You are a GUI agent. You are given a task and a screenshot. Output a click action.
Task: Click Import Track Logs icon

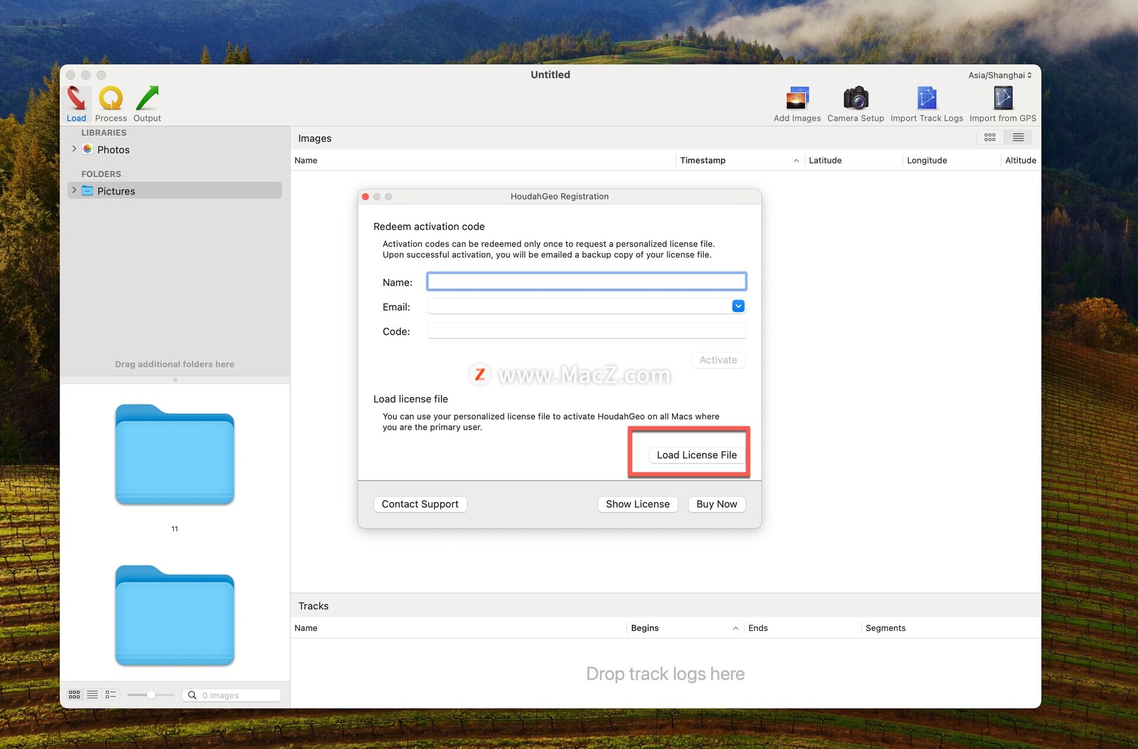coord(926,98)
